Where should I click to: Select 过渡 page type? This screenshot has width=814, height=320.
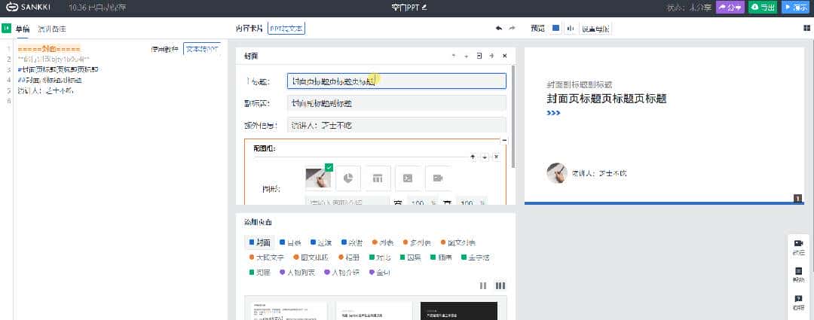coord(321,242)
